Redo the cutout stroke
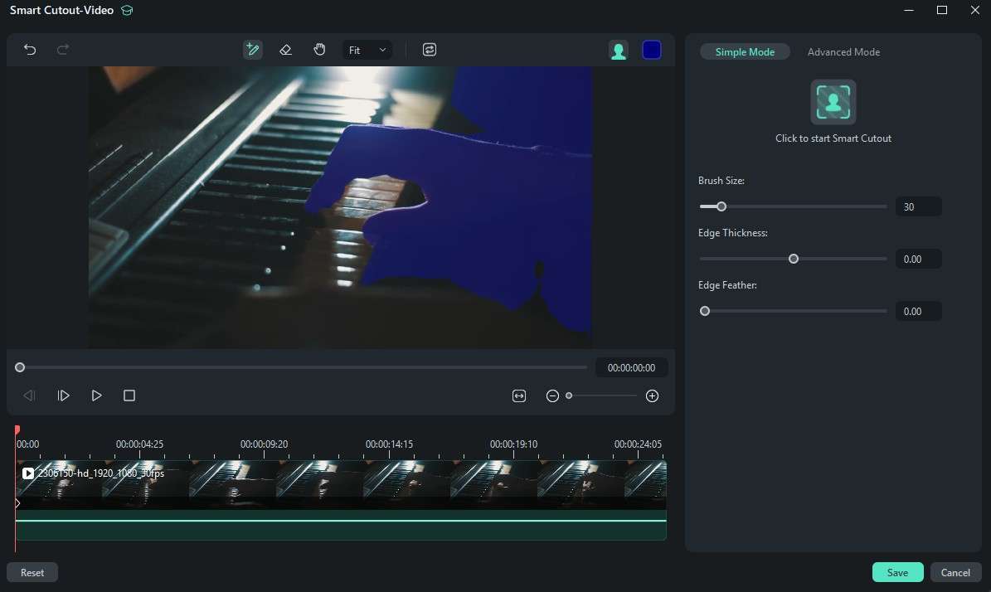The height and width of the screenshot is (592, 991). 62,49
